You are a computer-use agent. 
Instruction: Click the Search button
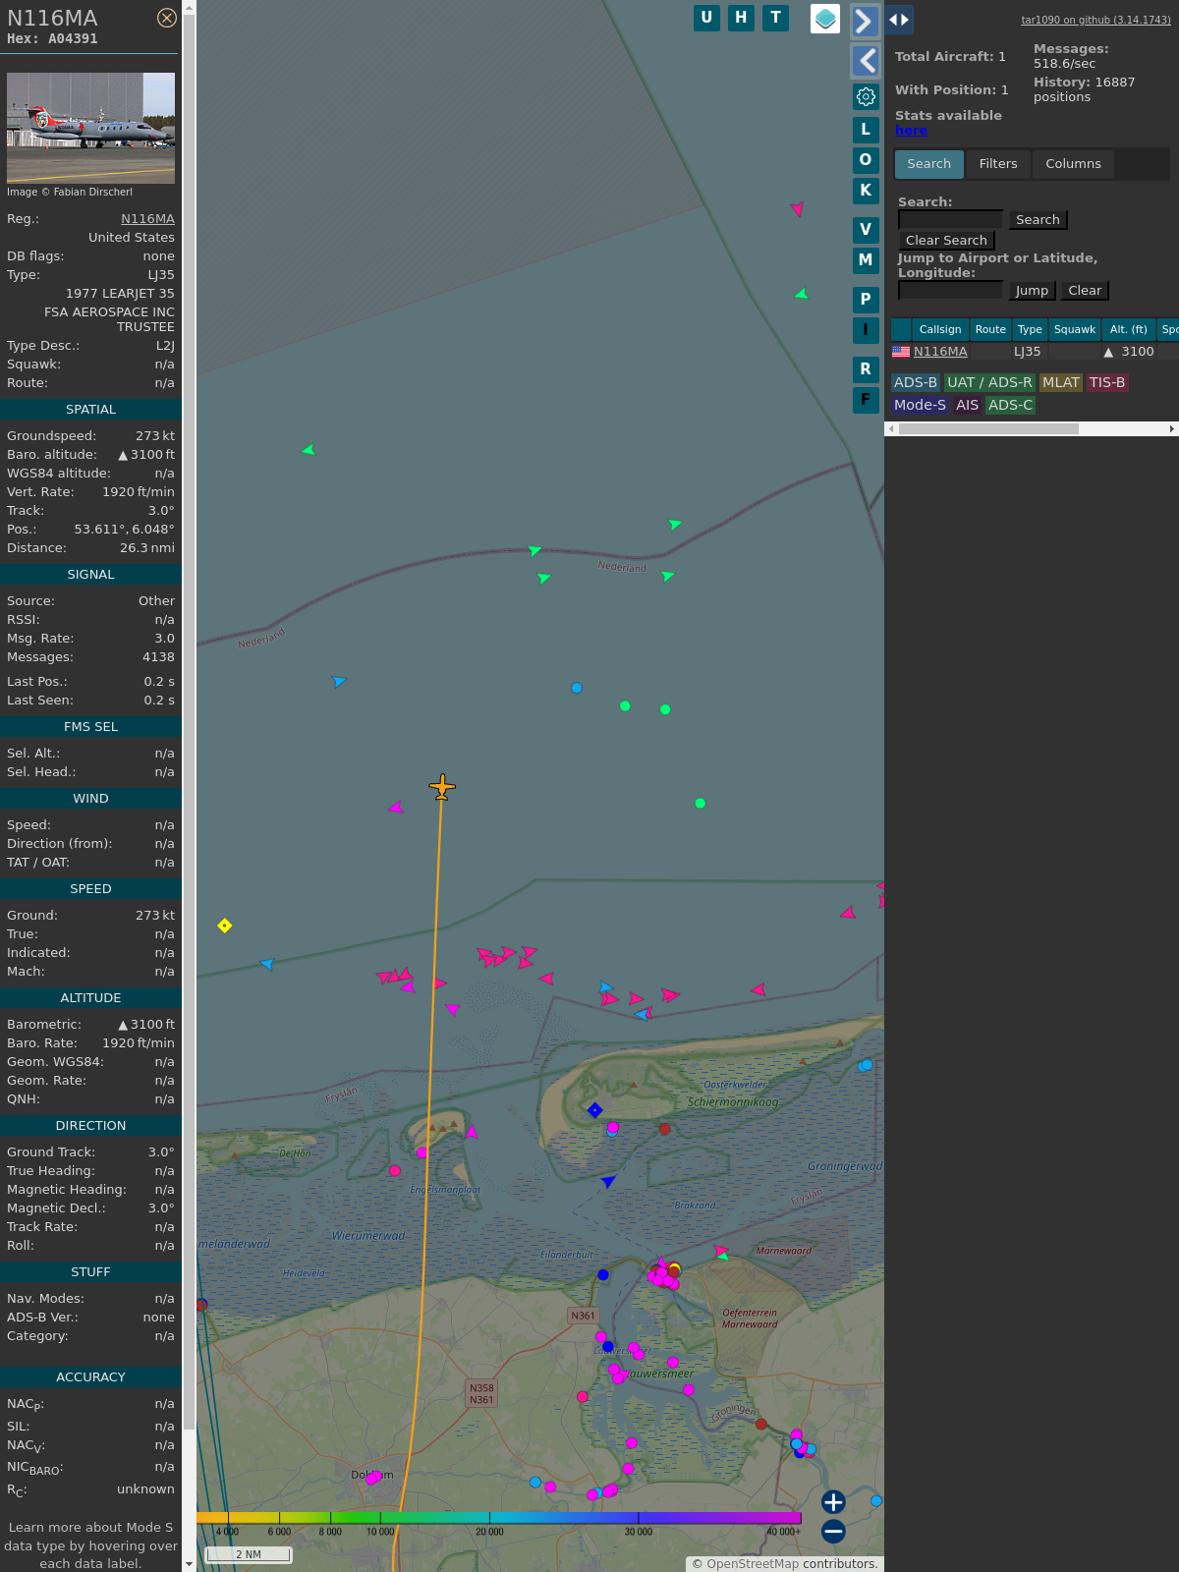(1038, 220)
